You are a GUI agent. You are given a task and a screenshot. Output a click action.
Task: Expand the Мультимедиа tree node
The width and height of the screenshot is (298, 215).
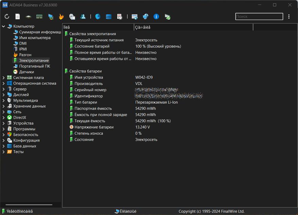click(x=3, y=101)
